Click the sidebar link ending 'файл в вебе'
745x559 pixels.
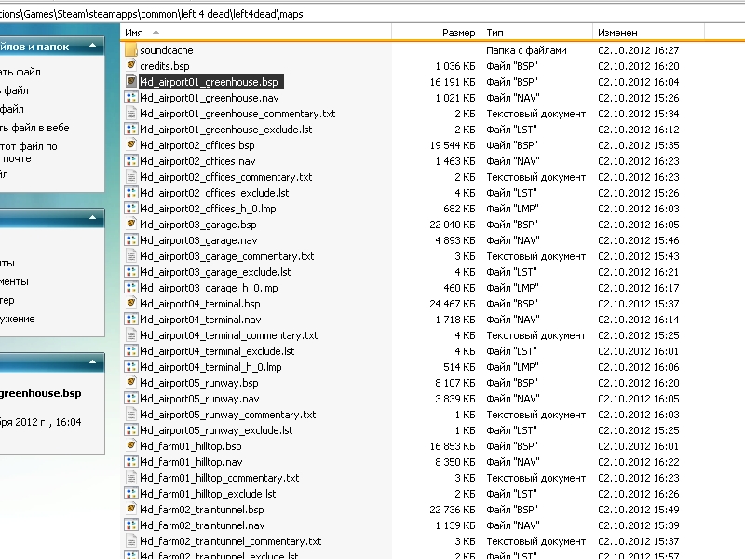coord(34,128)
